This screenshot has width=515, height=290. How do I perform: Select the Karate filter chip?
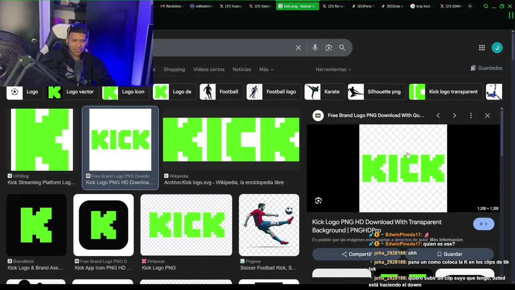323,92
